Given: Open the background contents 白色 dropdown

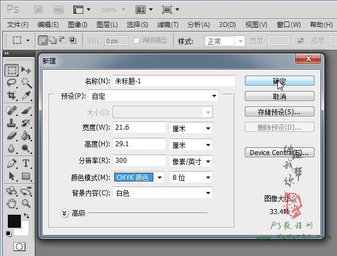Looking at the screenshot, I should point(163,193).
